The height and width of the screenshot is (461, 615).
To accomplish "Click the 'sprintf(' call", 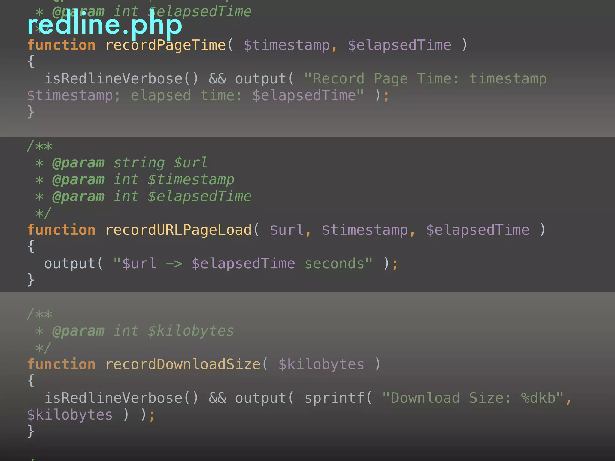I will [x=338, y=398].
